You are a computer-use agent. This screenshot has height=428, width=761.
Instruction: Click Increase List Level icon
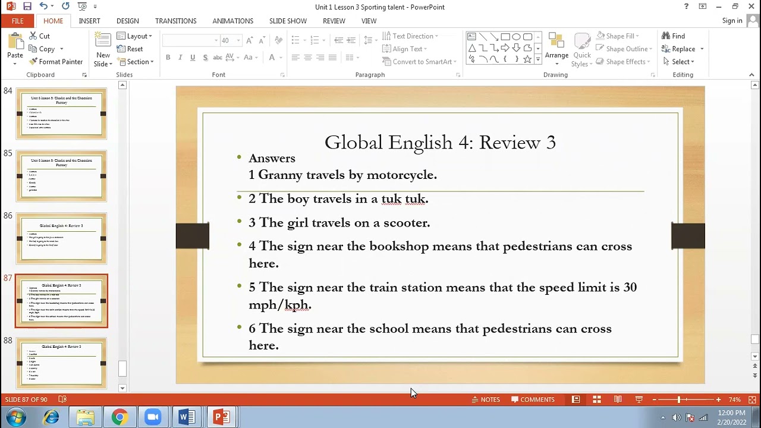pyautogui.click(x=351, y=40)
